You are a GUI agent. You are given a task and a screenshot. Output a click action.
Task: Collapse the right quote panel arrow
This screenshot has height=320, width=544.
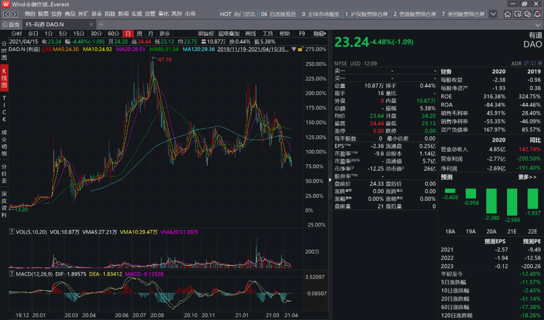[x=330, y=179]
